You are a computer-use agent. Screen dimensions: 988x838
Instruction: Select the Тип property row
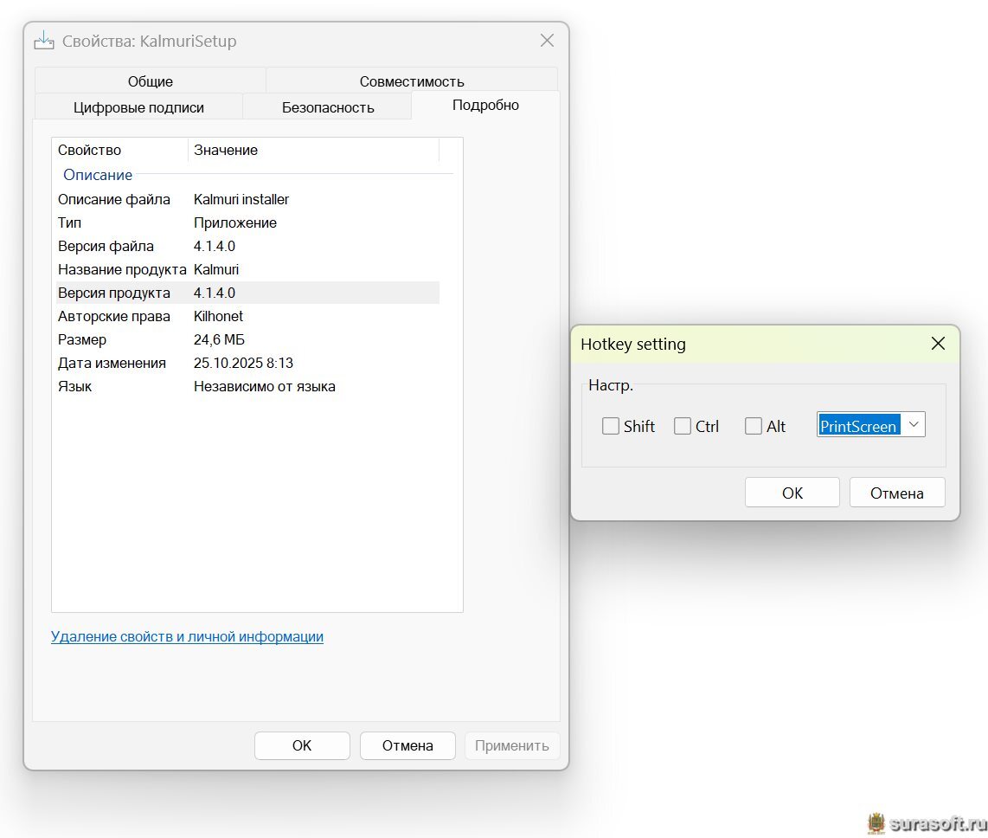(247, 222)
